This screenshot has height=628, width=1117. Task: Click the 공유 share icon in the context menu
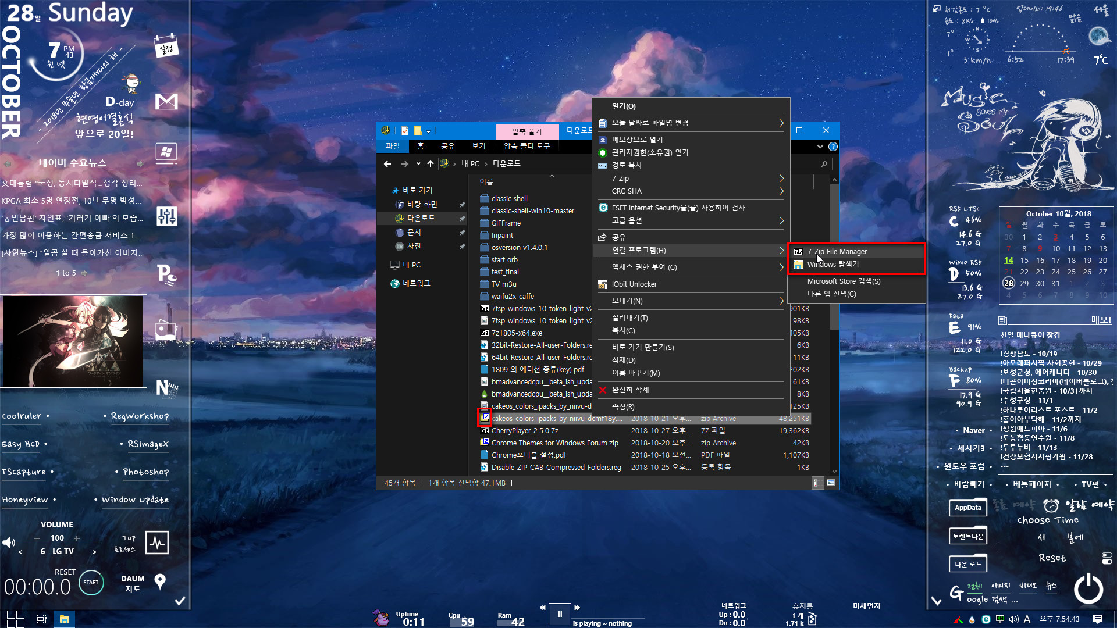coord(603,238)
